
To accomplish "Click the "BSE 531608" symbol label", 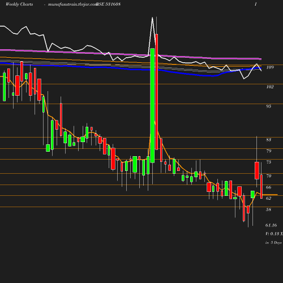I will click(x=109, y=4).
